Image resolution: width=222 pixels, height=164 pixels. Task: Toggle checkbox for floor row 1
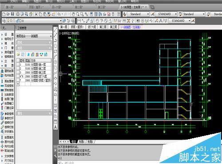coord(18,65)
